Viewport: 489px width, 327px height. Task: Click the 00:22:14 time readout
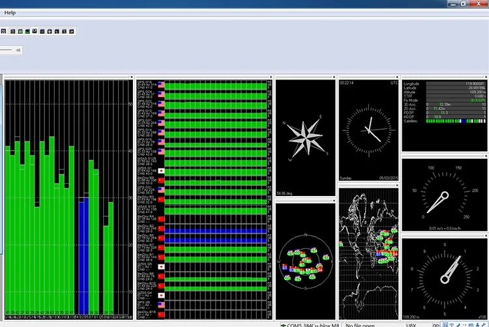click(x=346, y=83)
